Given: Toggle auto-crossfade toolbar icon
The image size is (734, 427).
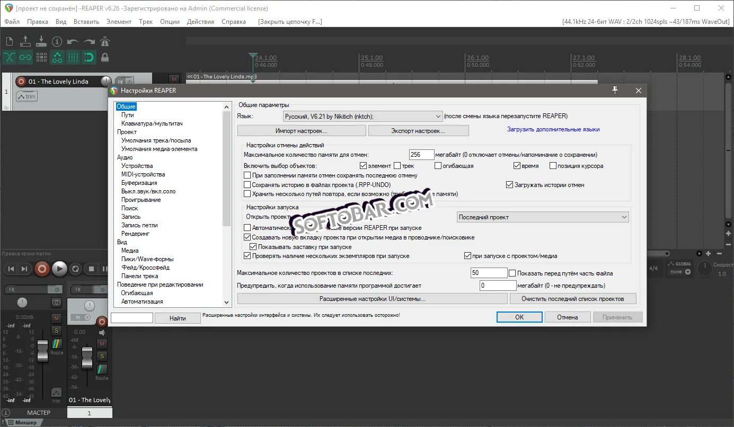Looking at the screenshot, I should pyautogui.click(x=9, y=57).
